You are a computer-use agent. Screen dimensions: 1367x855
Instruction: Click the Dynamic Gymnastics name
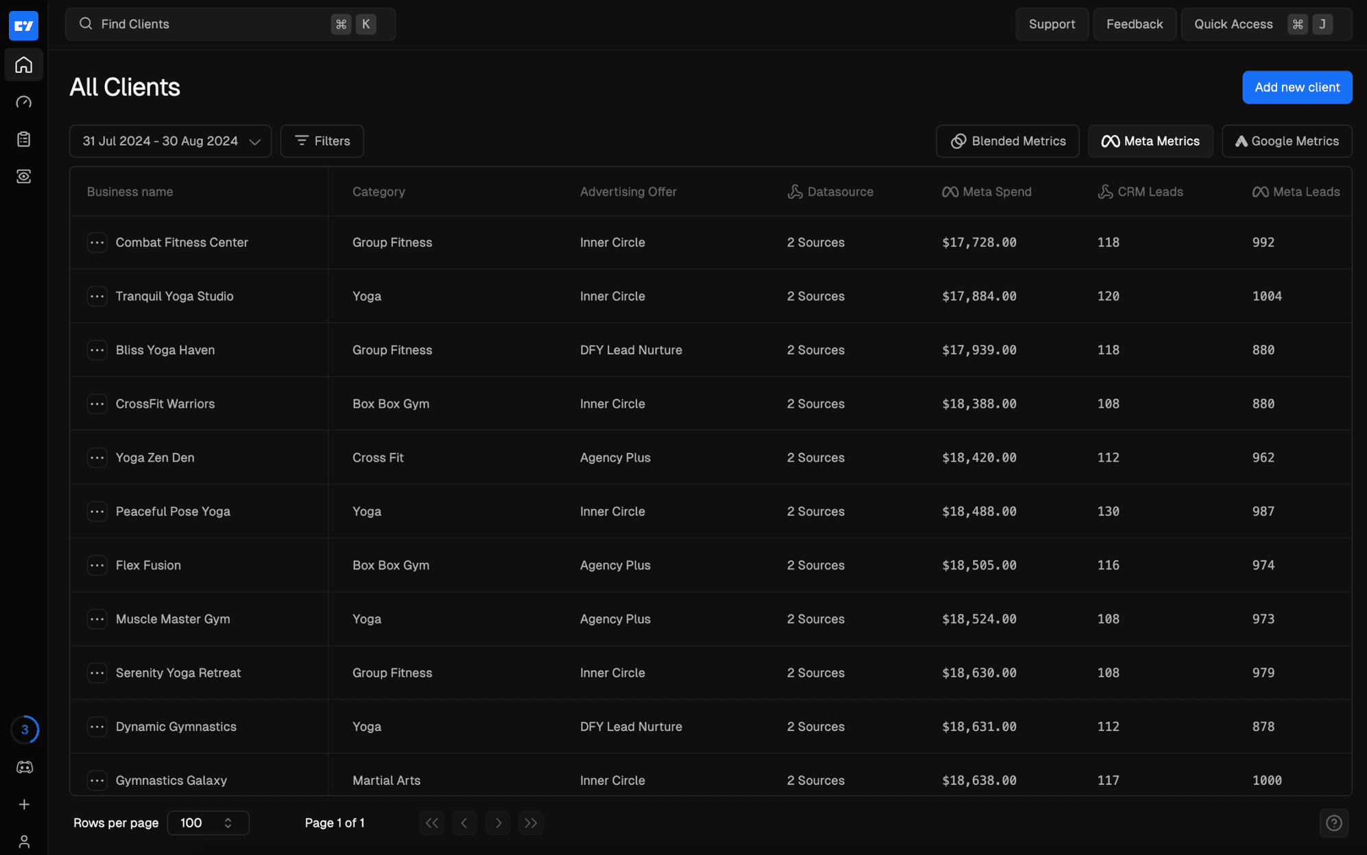[x=176, y=727]
